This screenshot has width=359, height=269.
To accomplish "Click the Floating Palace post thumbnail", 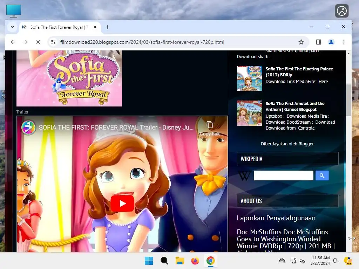I will [x=250, y=78].
